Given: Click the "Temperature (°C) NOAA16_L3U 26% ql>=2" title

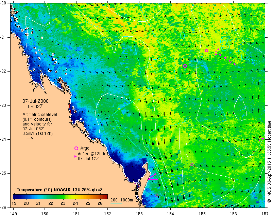Looking at the screenshot, I should click(x=60, y=190).
